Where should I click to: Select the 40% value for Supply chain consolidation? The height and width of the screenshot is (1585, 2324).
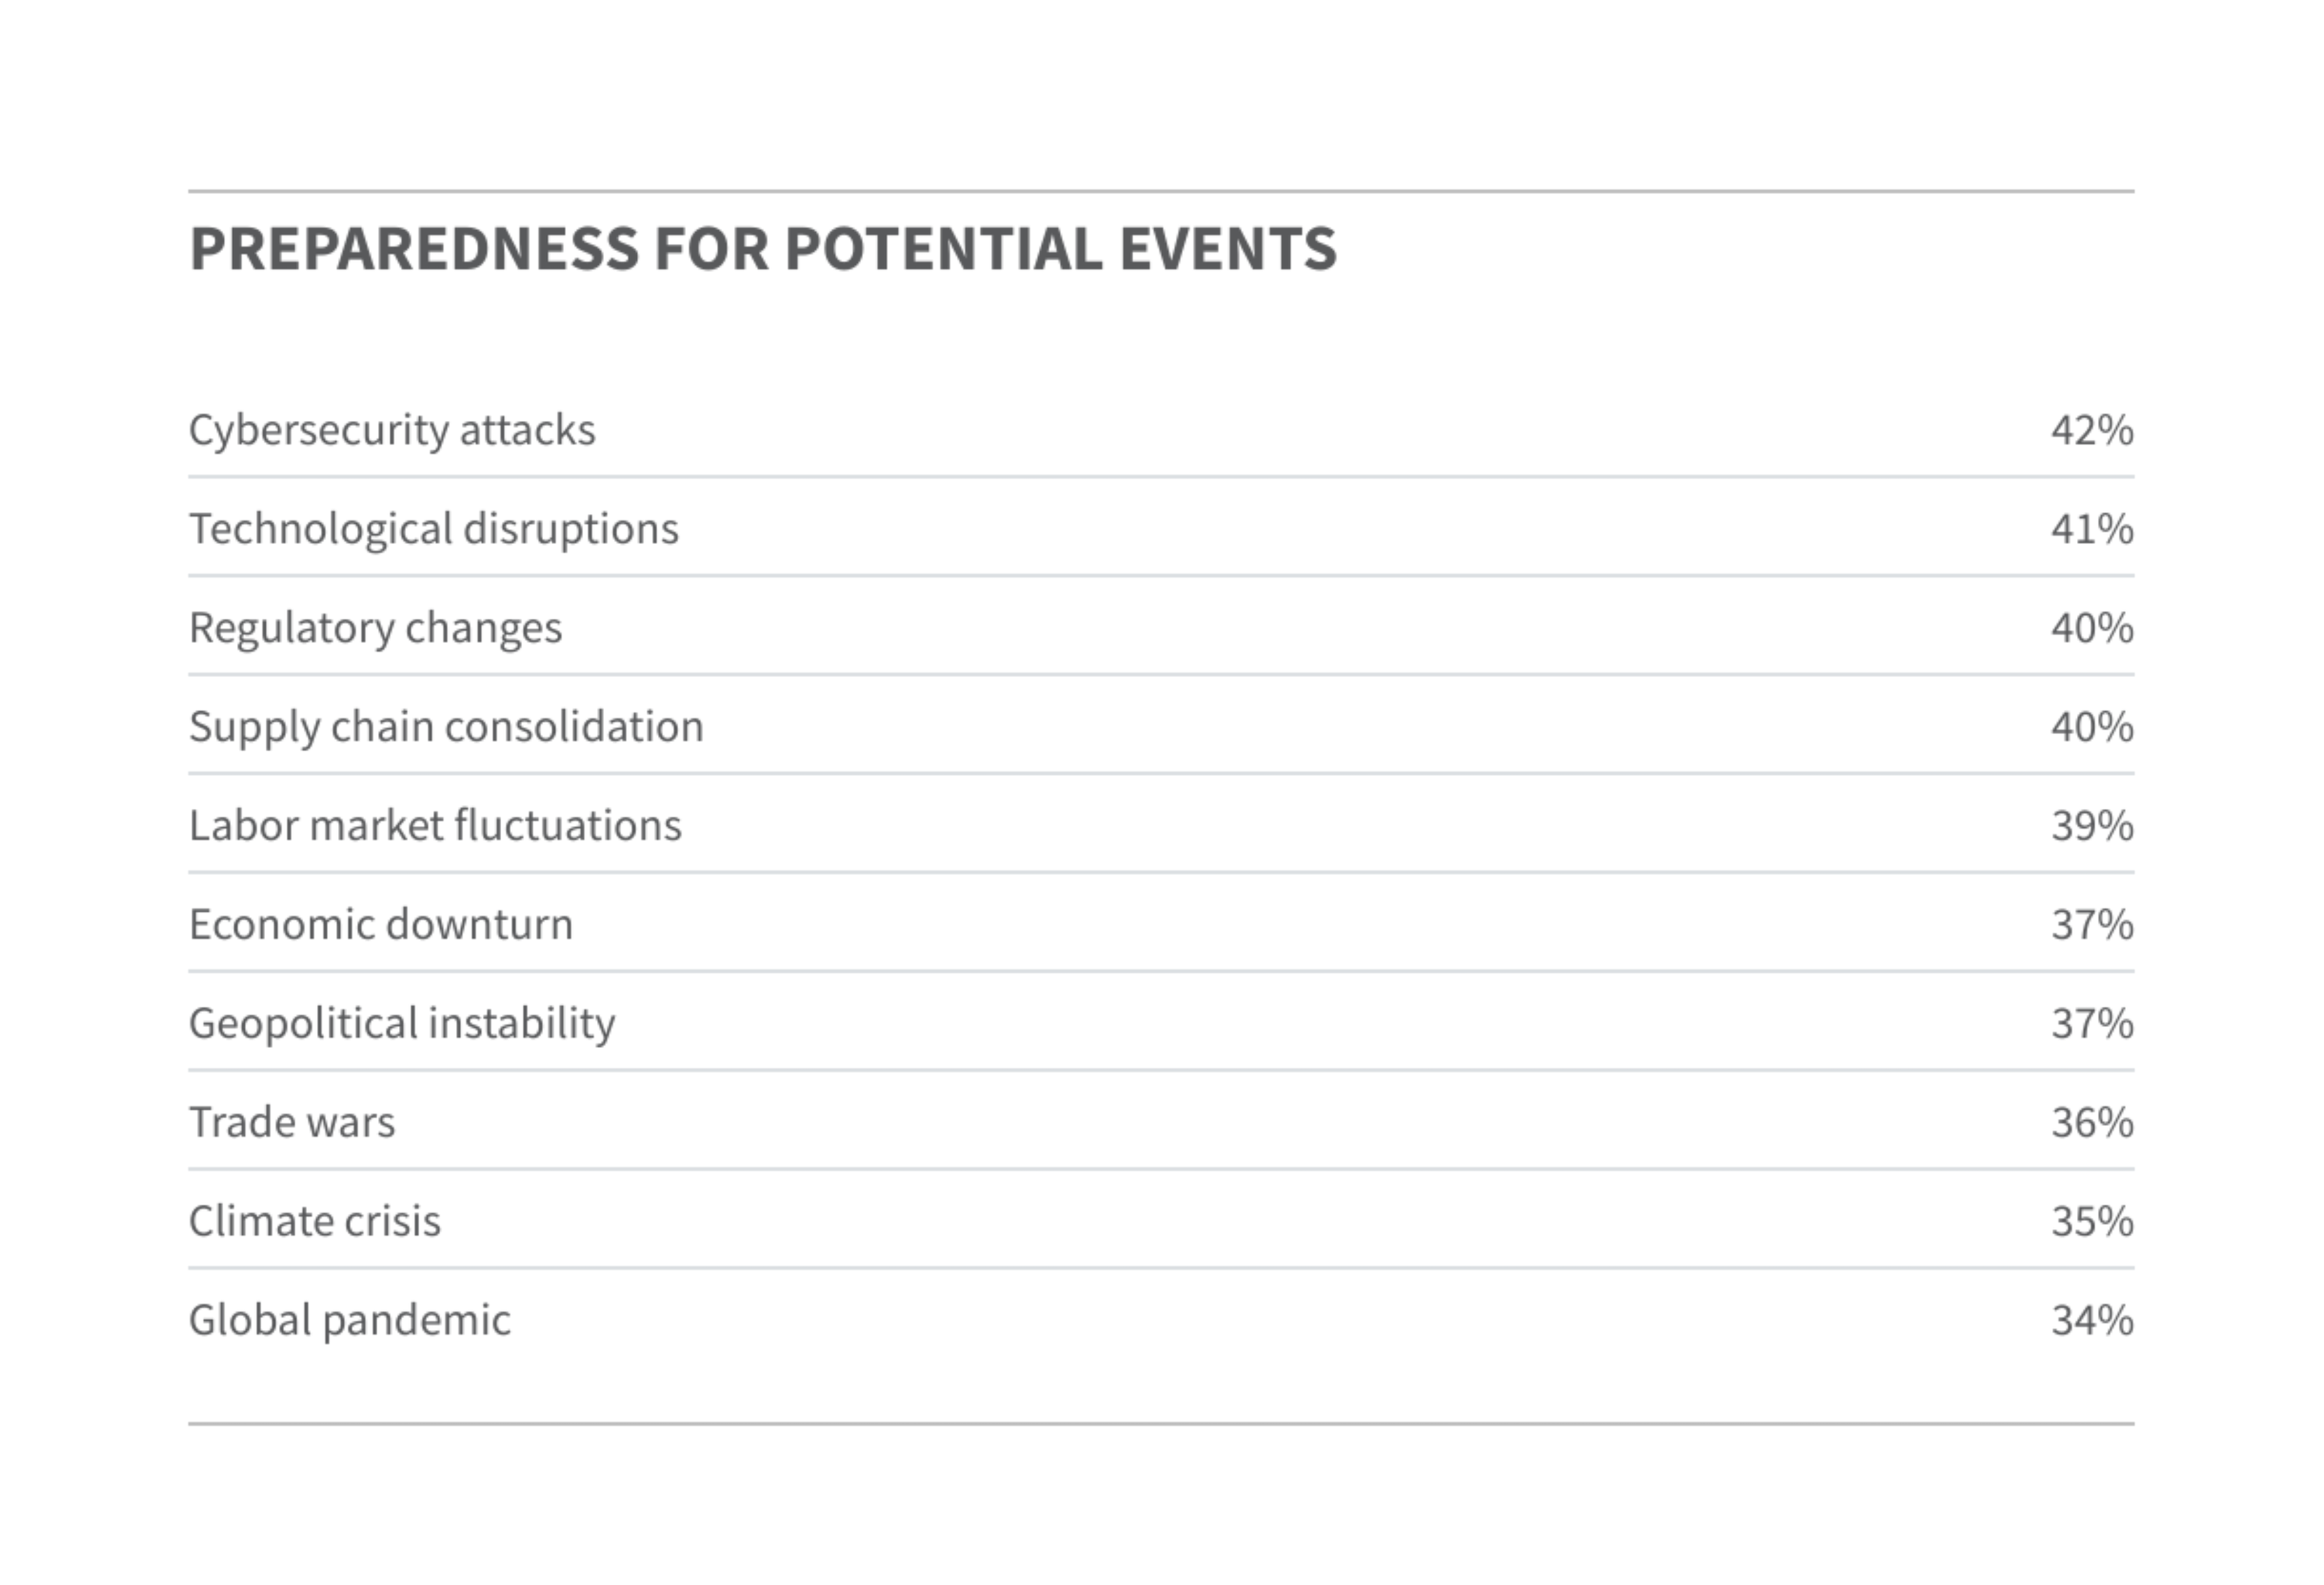coord(2092,727)
